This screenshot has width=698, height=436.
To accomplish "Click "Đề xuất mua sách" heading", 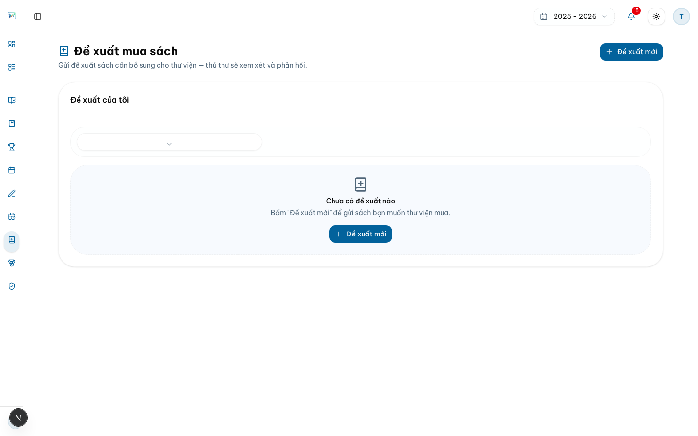I will [126, 51].
